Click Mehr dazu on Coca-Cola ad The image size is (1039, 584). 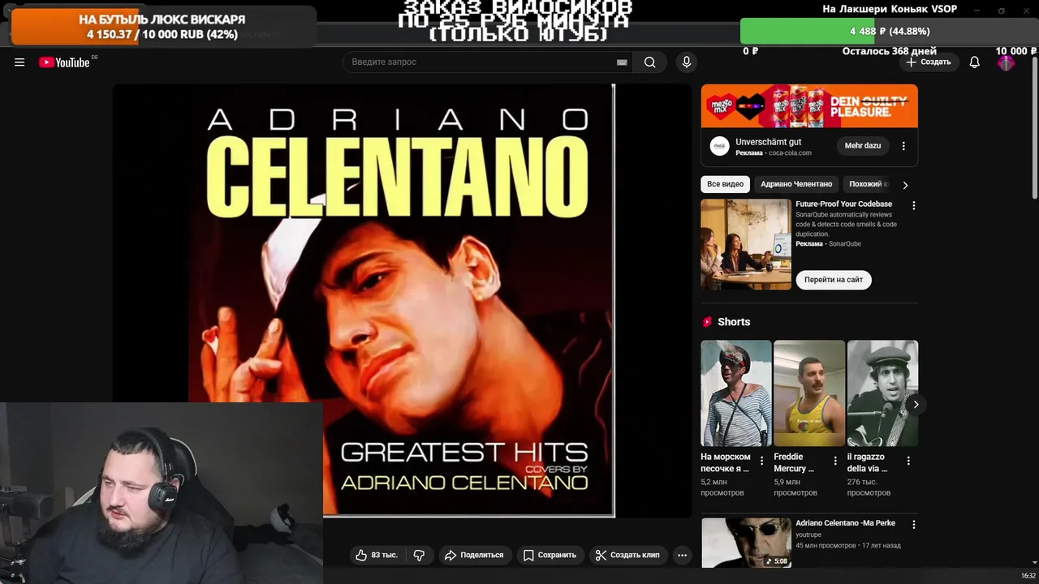click(x=862, y=146)
